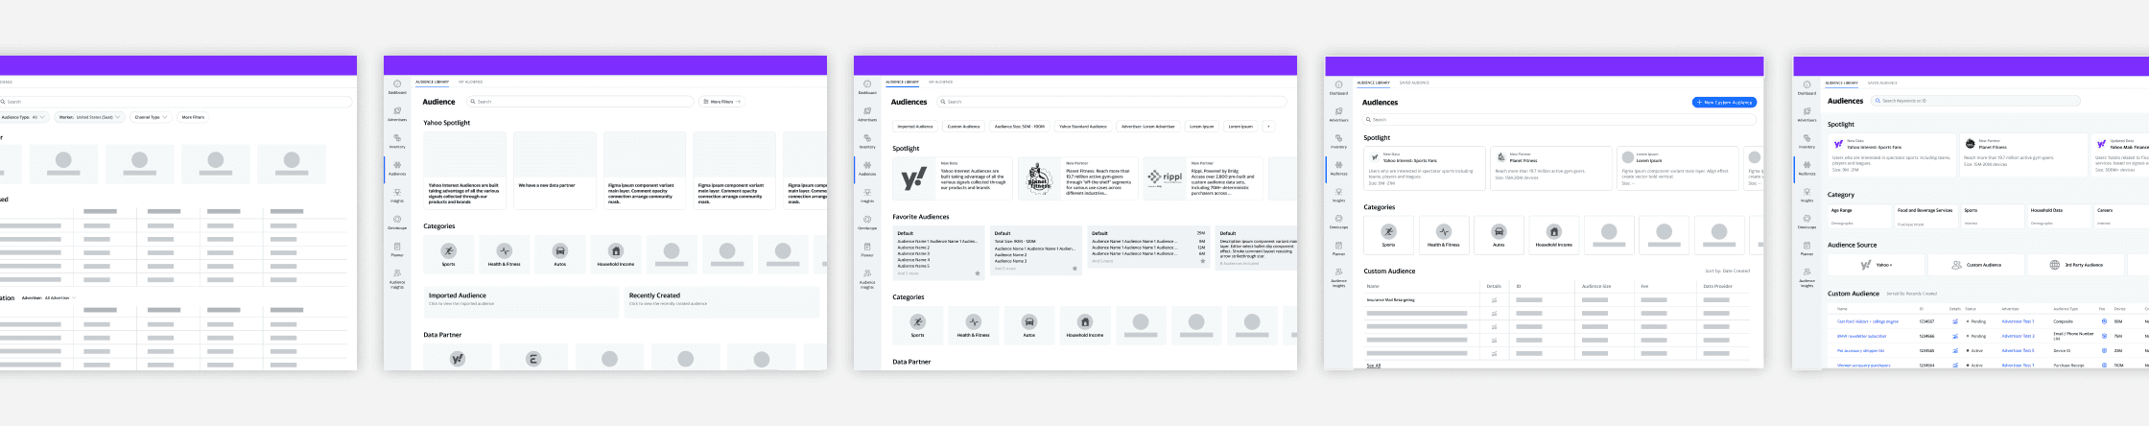The image size is (2149, 426).
Task: Select Yahoo + audience source card
Action: pyautogui.click(x=1876, y=264)
